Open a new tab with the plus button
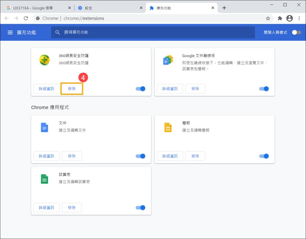Image resolution: width=306 pixels, height=239 pixels. [224, 8]
